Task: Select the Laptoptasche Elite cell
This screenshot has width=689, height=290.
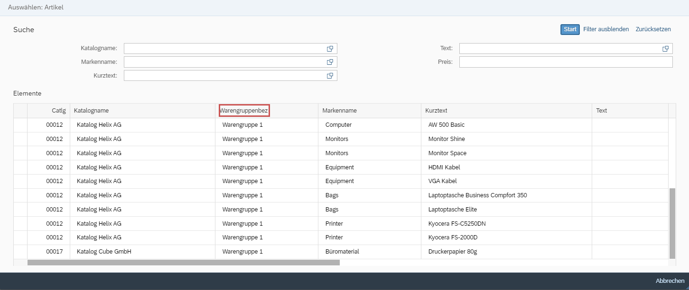Action: pos(452,210)
